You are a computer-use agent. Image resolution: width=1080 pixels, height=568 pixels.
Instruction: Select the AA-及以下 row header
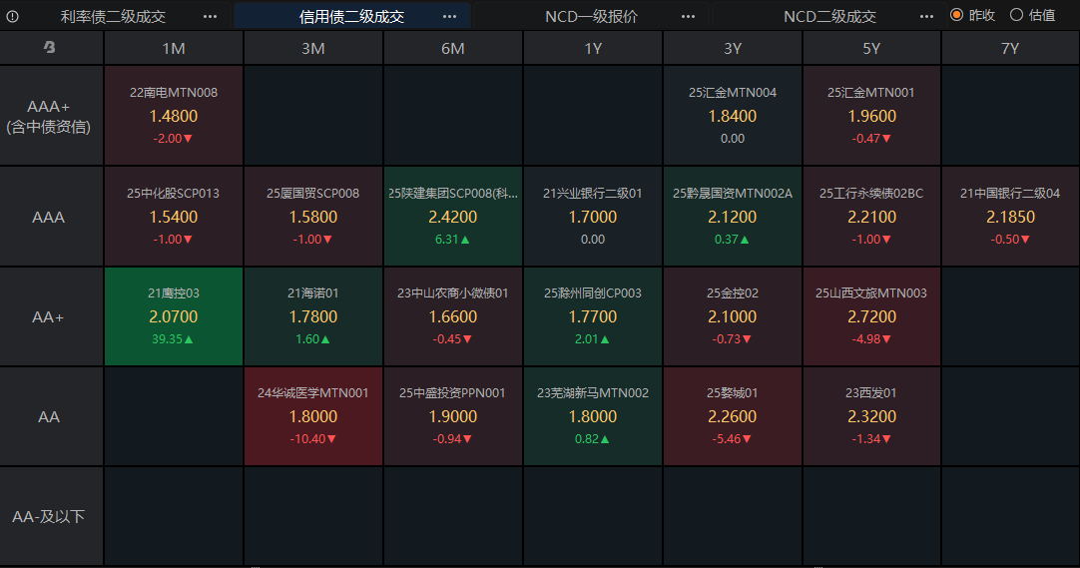click(x=52, y=516)
